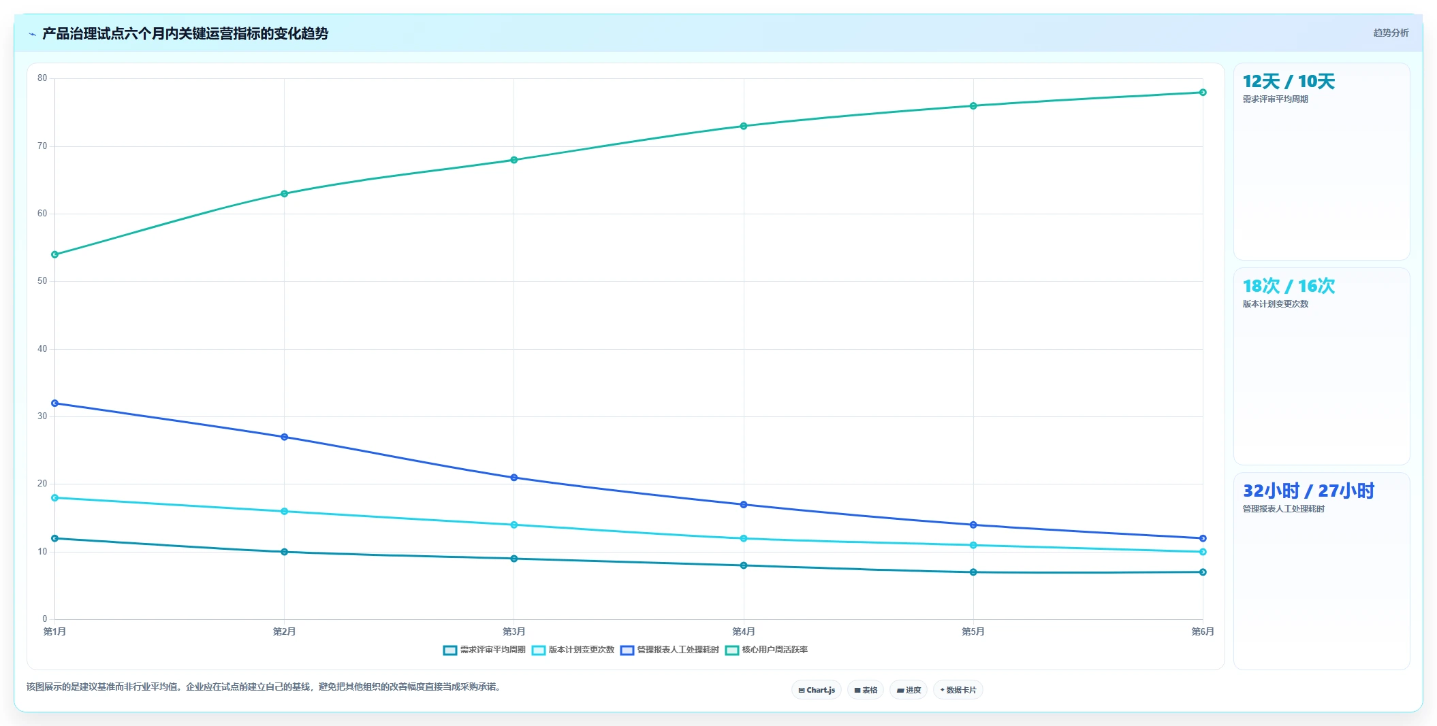The height and width of the screenshot is (726, 1437).
Task: Click 版本计划变更次数 data point at 第6月
Action: click(1203, 552)
